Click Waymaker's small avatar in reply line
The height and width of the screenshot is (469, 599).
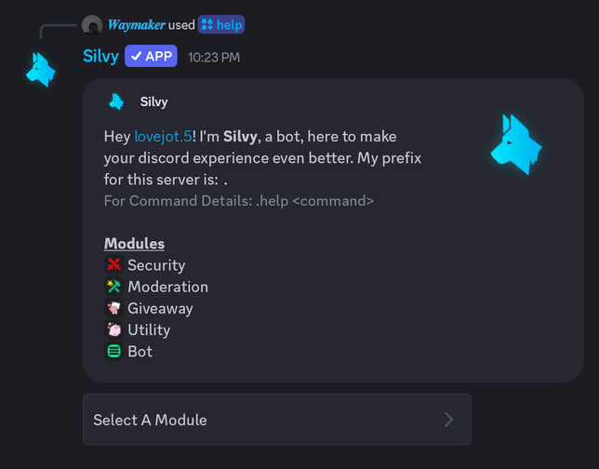[x=91, y=25]
